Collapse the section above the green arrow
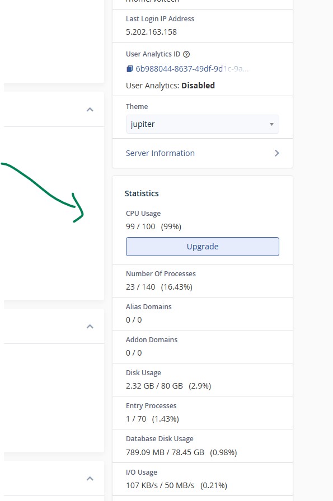 coord(90,110)
